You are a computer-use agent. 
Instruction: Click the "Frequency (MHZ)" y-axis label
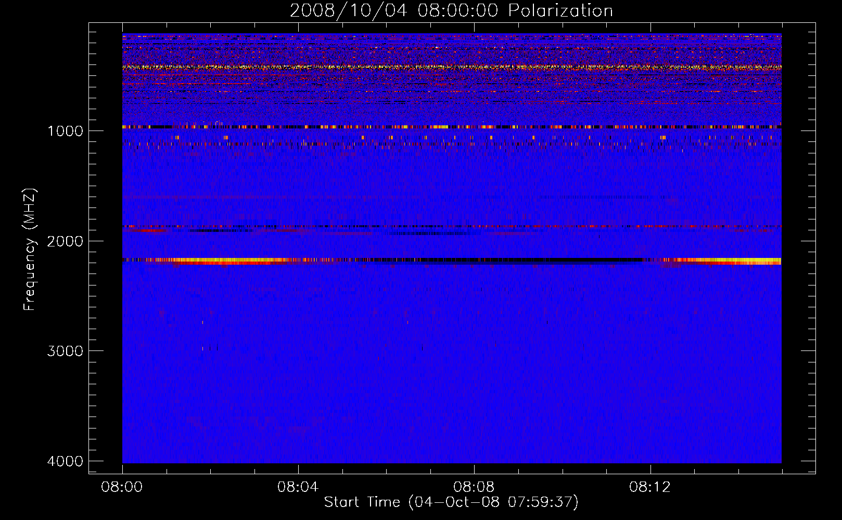coord(30,250)
